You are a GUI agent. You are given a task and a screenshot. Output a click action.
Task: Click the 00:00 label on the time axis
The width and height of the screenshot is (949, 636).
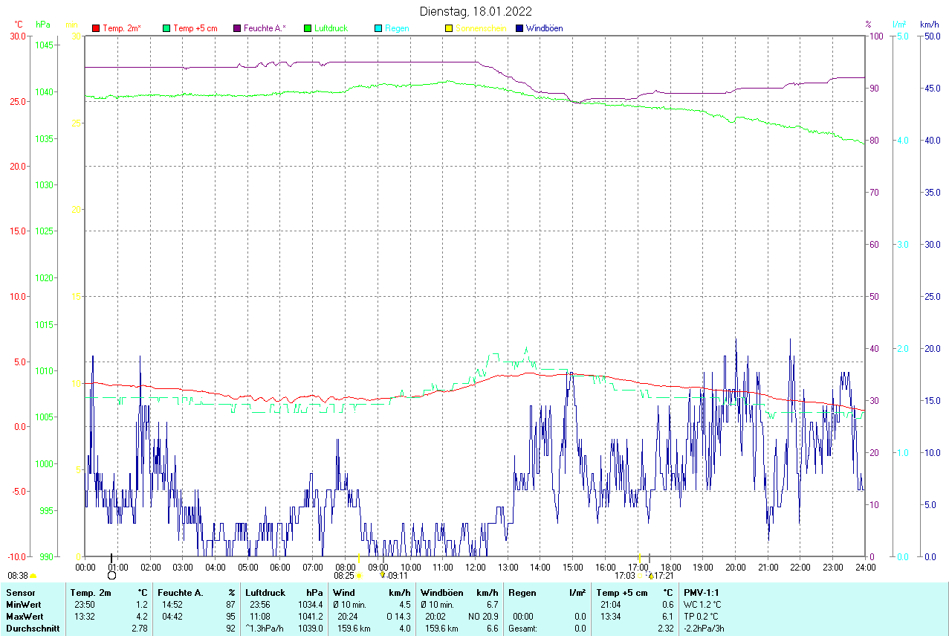point(85,568)
